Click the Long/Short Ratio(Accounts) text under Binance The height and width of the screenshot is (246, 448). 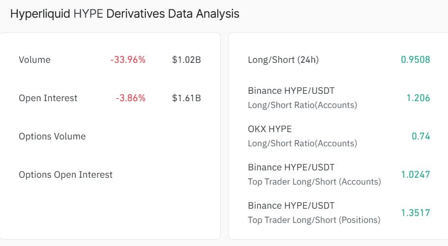(x=302, y=105)
